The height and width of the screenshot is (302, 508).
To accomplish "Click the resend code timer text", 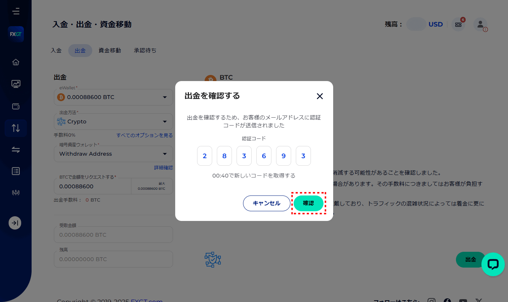I will click(254, 176).
